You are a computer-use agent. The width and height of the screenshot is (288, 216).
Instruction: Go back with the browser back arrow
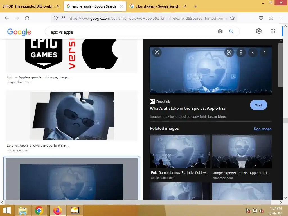click(7, 18)
